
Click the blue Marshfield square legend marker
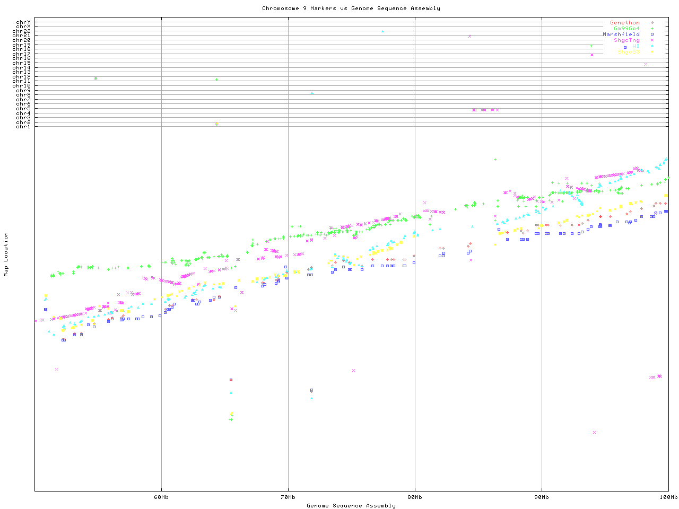652,34
